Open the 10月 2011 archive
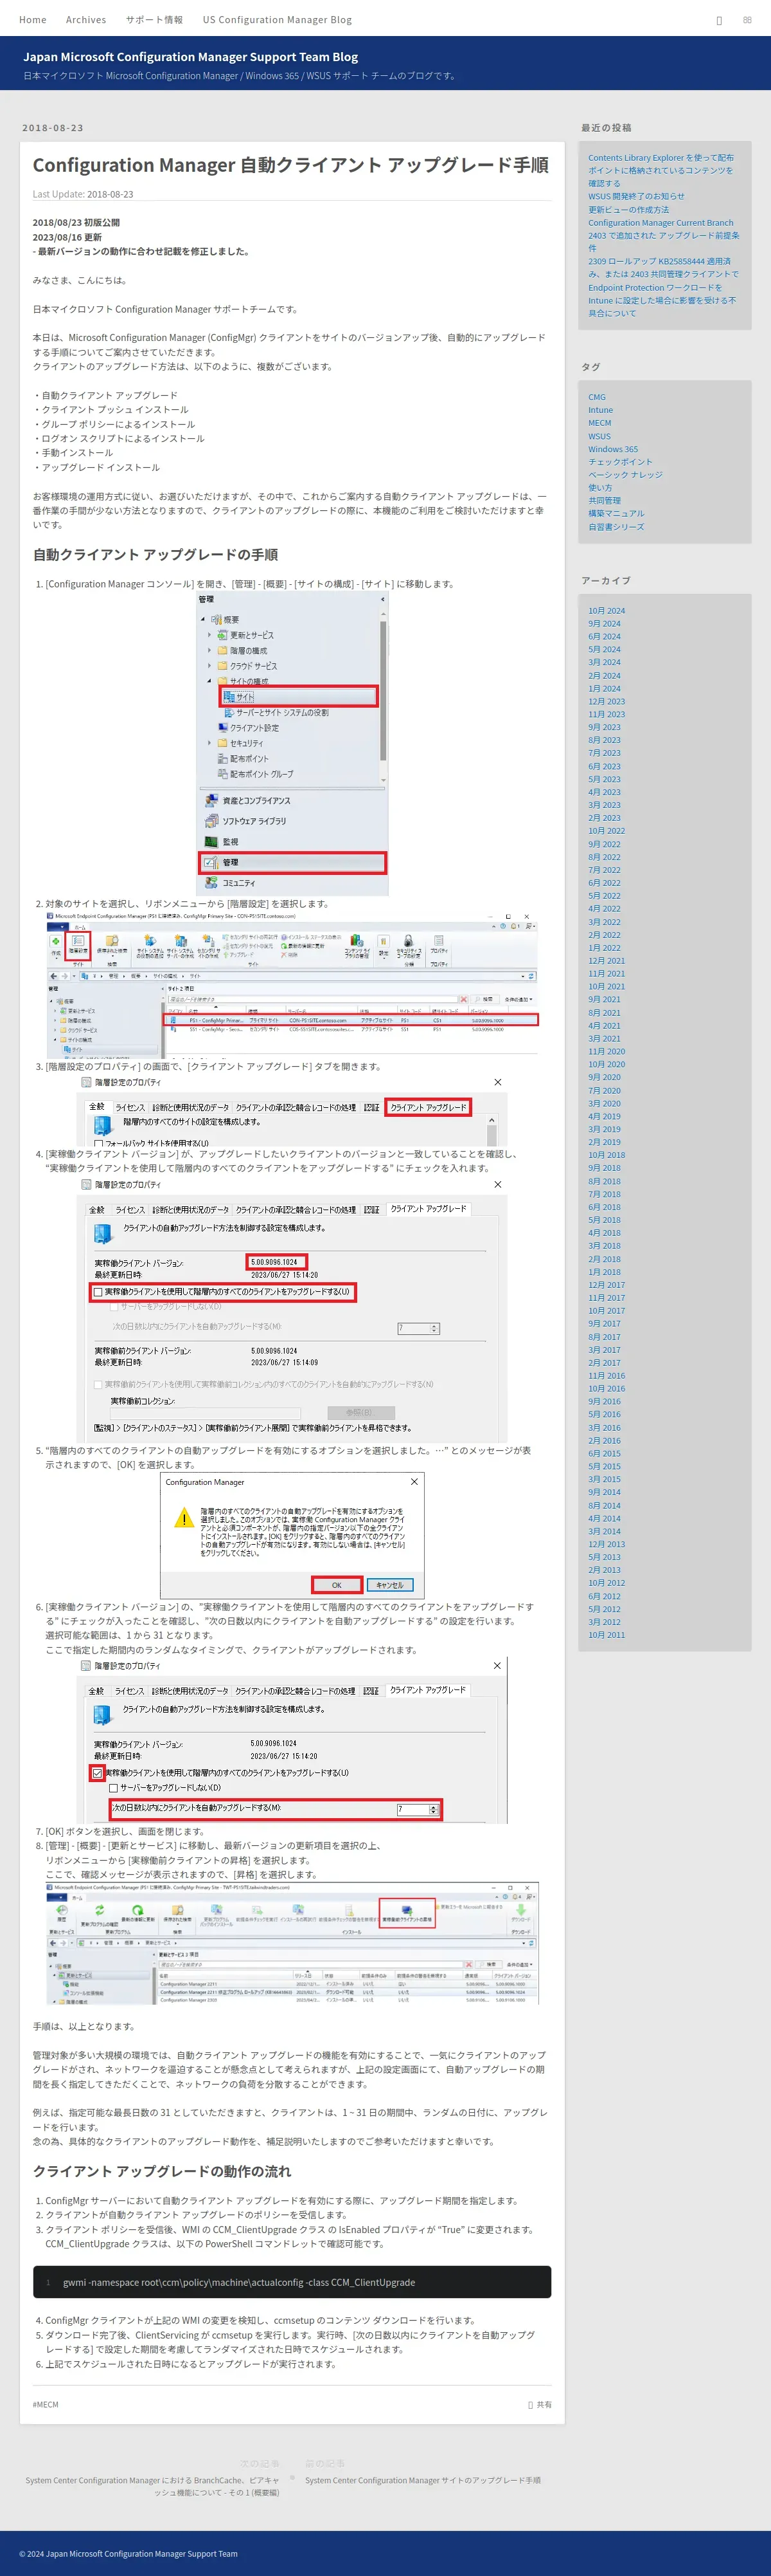The image size is (771, 2576). pos(607,1636)
